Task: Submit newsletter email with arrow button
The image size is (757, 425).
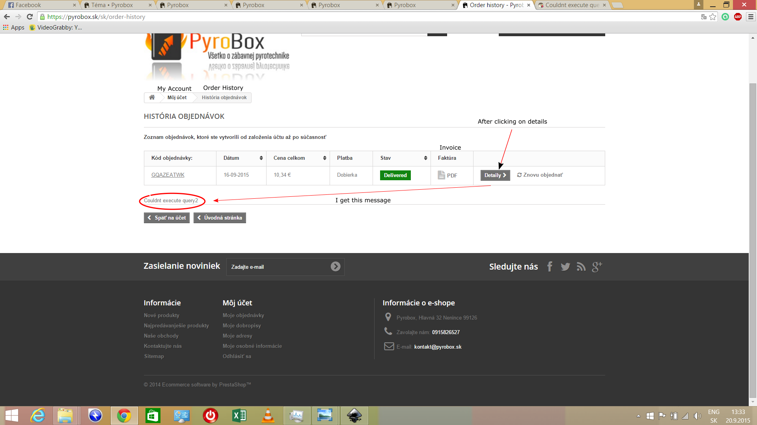Action: click(x=335, y=266)
